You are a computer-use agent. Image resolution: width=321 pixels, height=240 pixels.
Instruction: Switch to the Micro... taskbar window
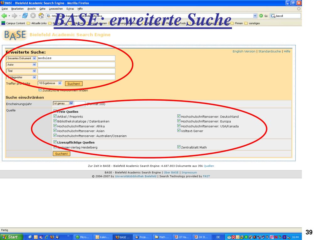82,237
